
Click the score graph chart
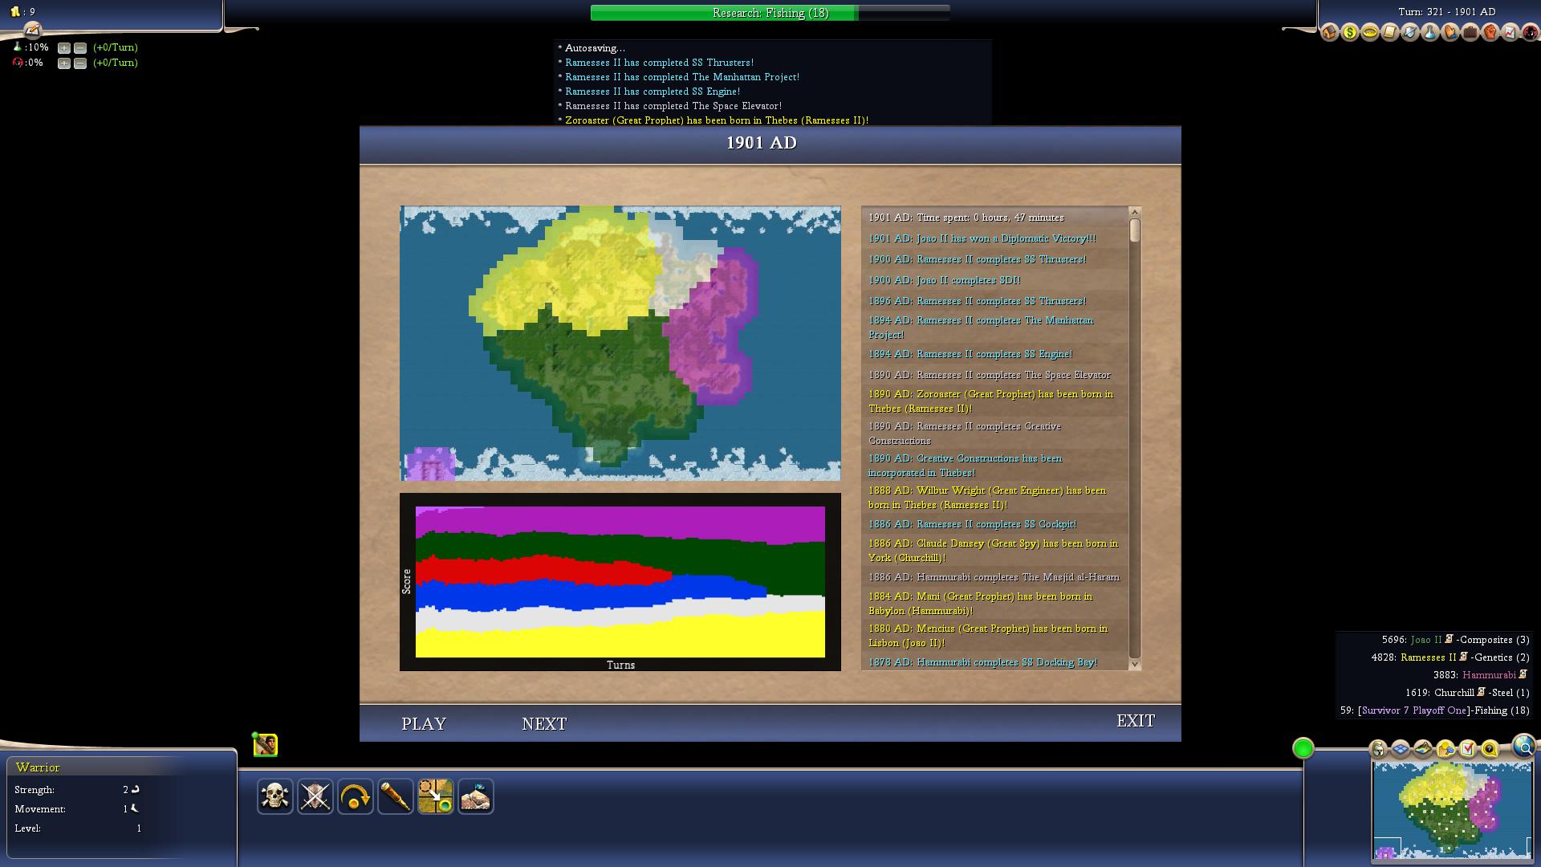(620, 582)
